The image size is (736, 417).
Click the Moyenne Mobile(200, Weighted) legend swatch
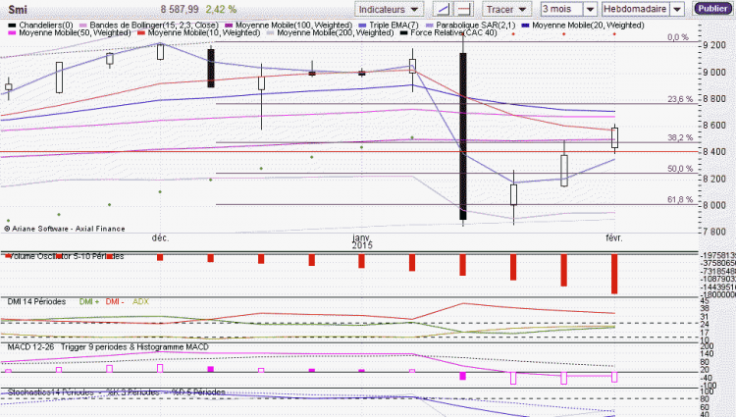pyautogui.click(x=271, y=32)
